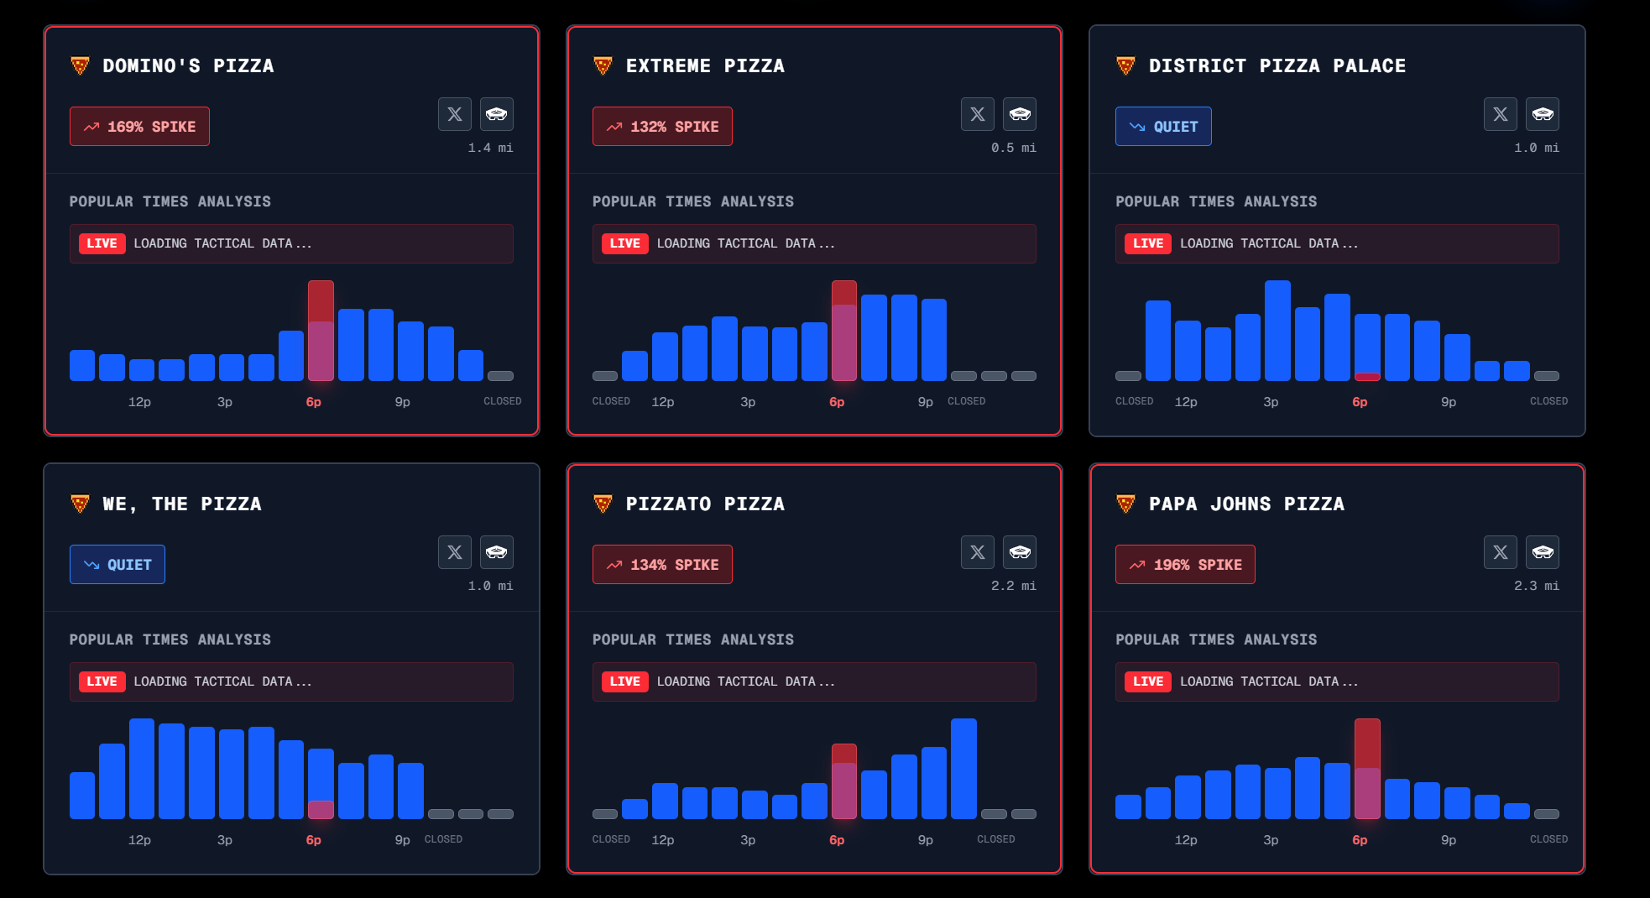Click the pizza slice icon beside Domino's Pizza
The image size is (1650, 898).
click(80, 65)
